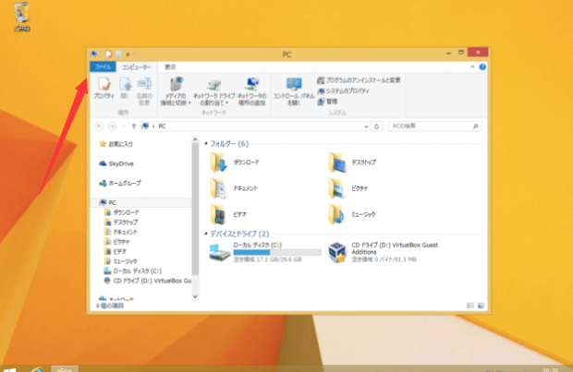The image size is (573, 372).
Task: Click navigation pane scroll down arrow
Action: [195, 296]
